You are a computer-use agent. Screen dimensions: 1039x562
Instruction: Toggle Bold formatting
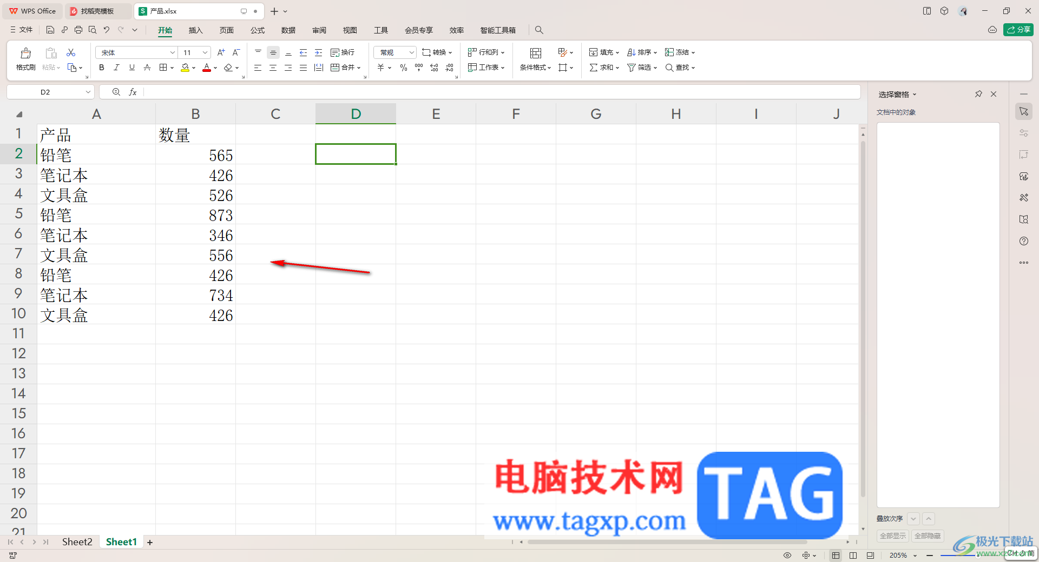[101, 68]
